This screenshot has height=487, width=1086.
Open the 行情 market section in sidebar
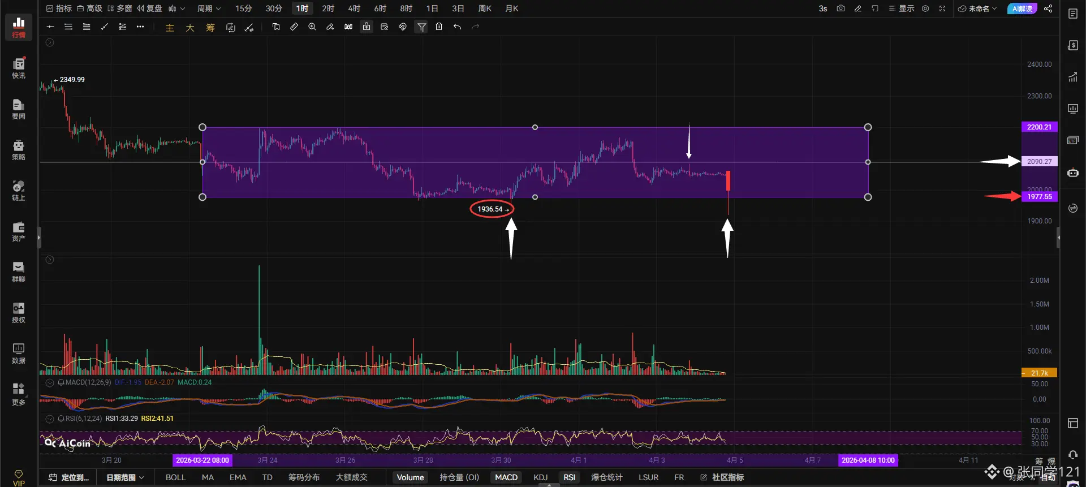click(x=19, y=27)
